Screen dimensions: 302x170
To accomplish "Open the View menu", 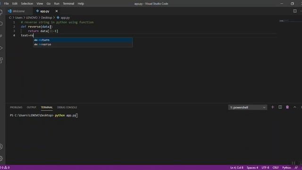I will pos(40,3).
